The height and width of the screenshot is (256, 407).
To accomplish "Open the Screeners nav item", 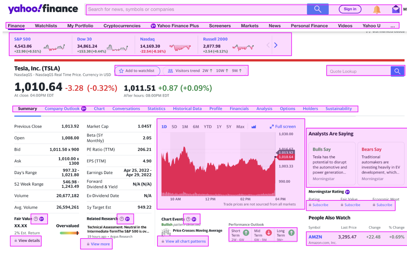I will [220, 26].
